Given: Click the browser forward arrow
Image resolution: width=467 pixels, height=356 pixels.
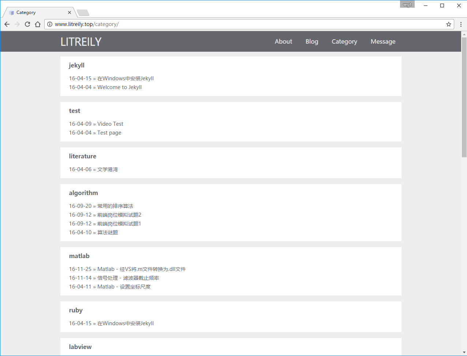Looking at the screenshot, I should coord(17,24).
